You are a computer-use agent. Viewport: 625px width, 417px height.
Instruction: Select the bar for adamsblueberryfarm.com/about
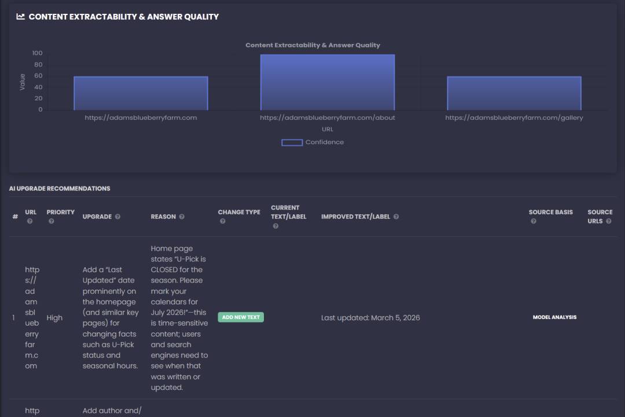click(327, 82)
